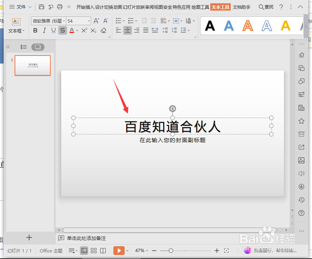Screen dimensions: 312x259
Task: Toggle text shadow S button
Action: (x=62, y=30)
